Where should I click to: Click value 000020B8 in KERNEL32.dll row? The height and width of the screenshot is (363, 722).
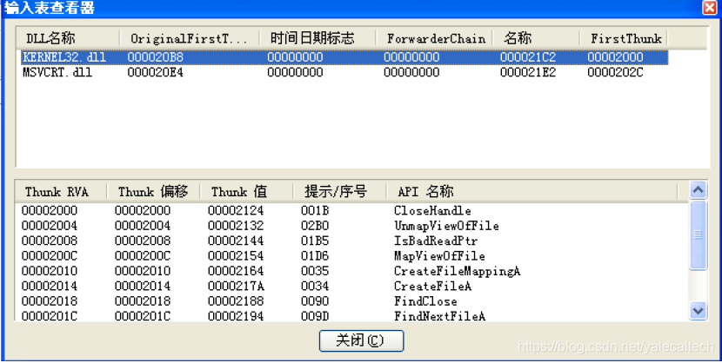coord(155,57)
